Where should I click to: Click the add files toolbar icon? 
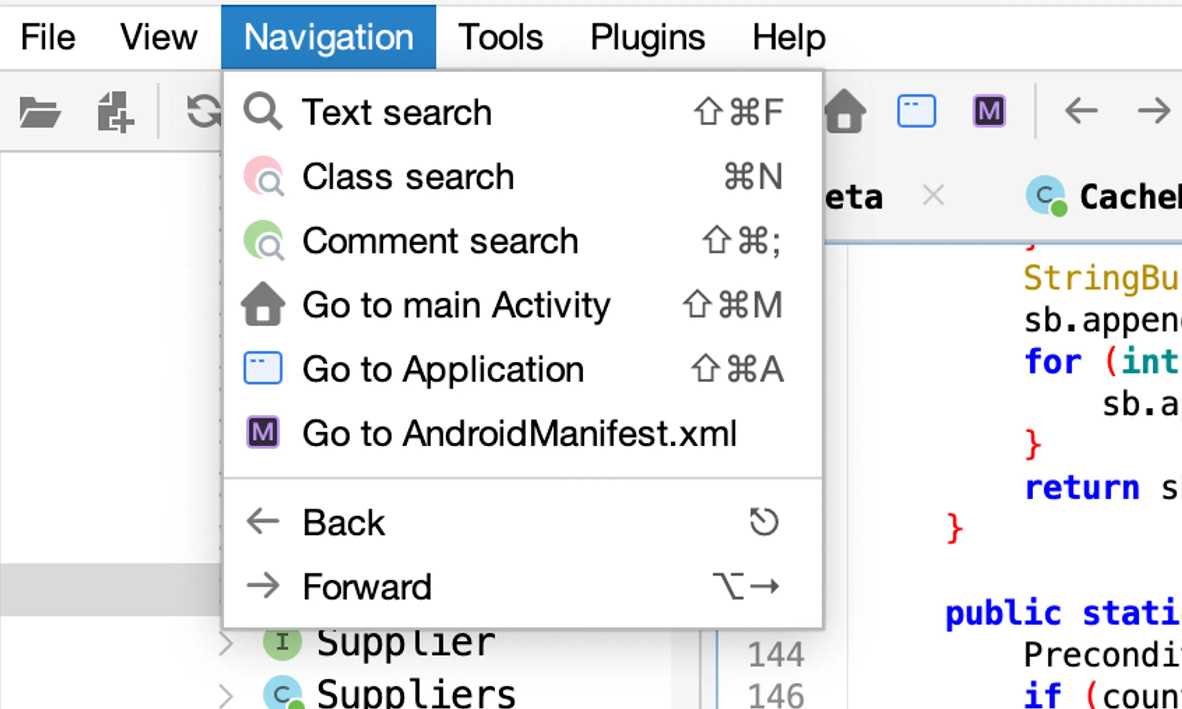pyautogui.click(x=115, y=112)
